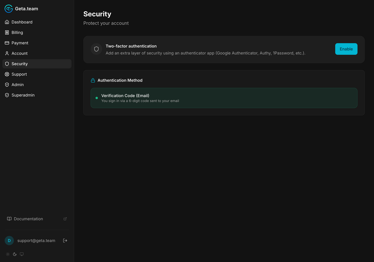Click the Geta.team brand name
This screenshot has width=374, height=262.
(27, 9)
